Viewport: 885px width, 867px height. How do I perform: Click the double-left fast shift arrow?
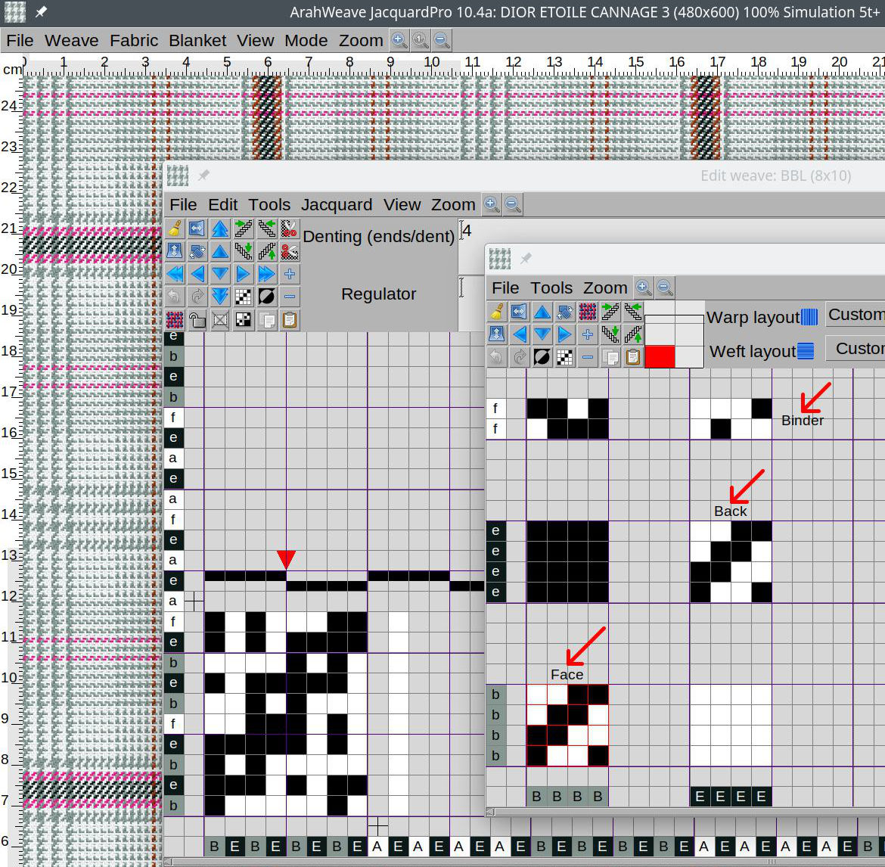(x=174, y=274)
